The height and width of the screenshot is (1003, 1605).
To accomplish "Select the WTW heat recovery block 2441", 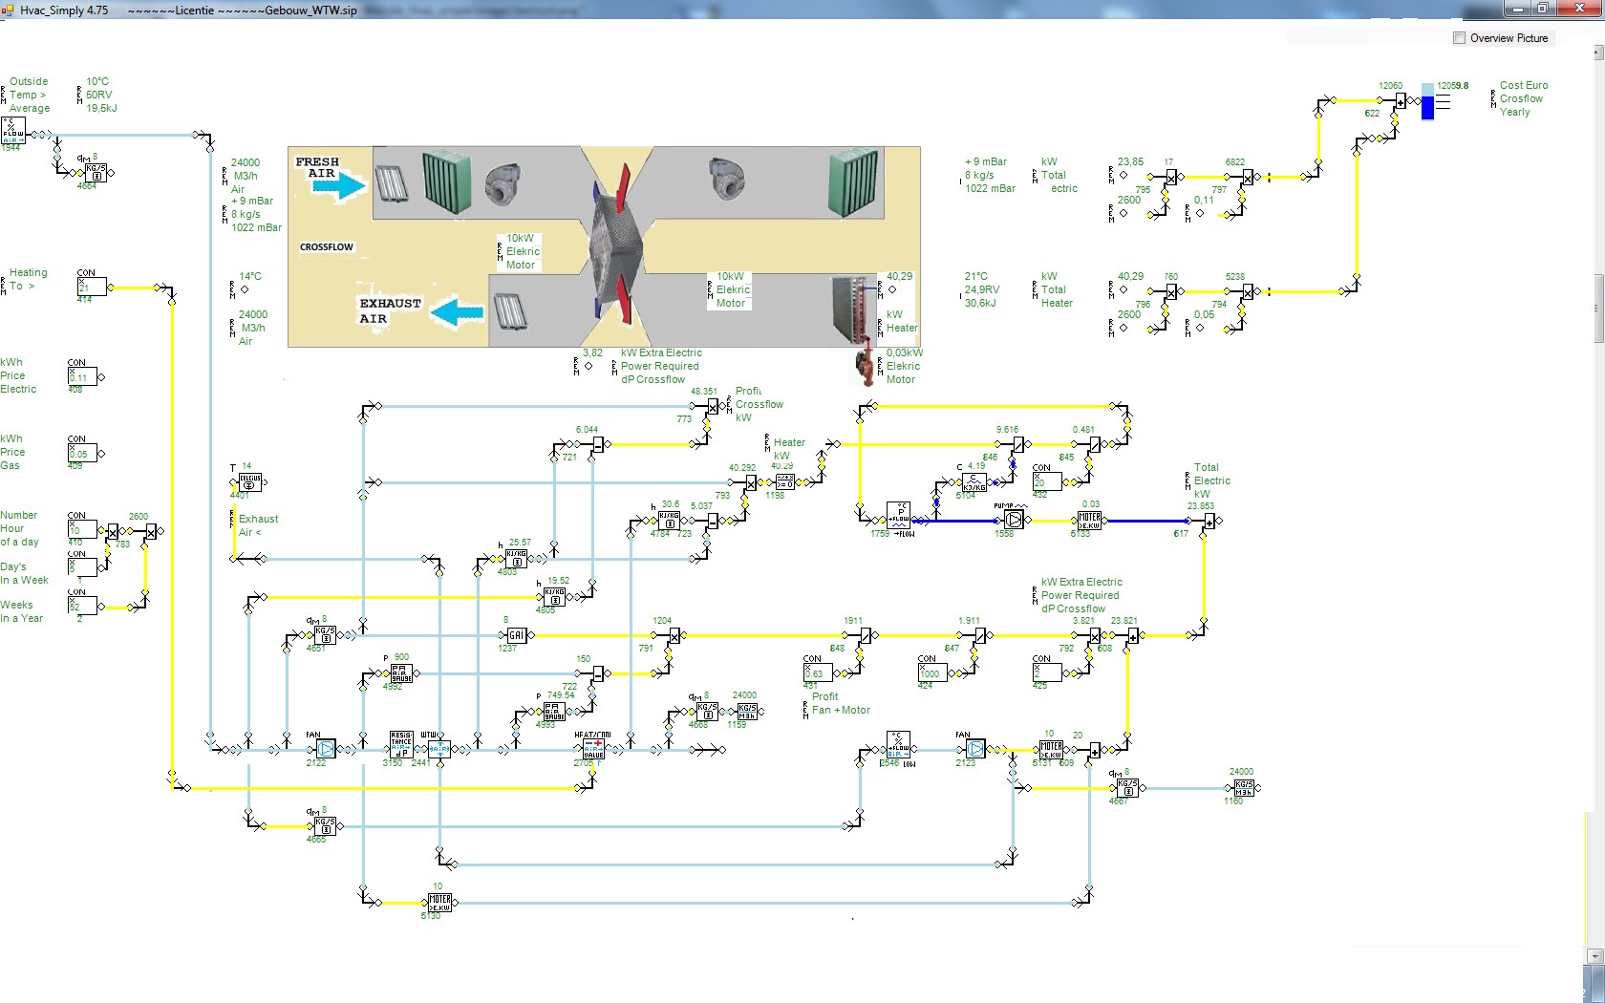I will click(x=439, y=748).
